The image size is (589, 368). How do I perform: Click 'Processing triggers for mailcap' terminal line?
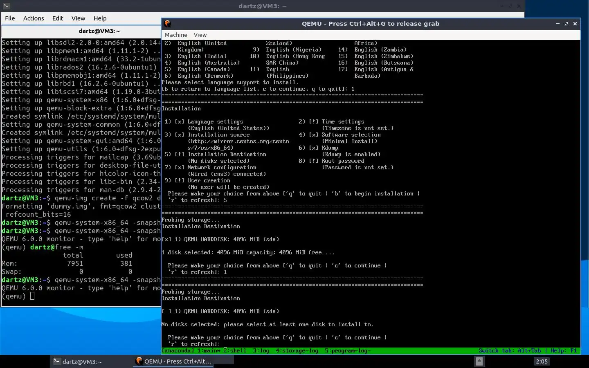(x=81, y=157)
